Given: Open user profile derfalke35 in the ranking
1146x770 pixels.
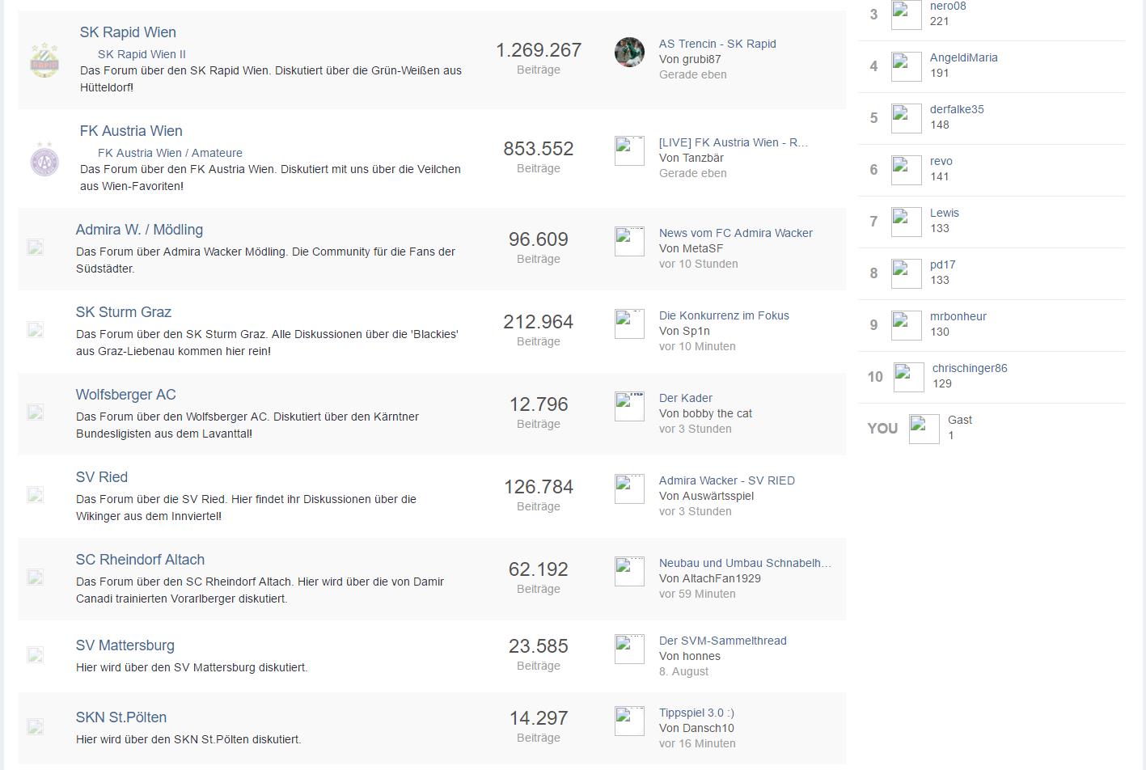Looking at the screenshot, I should click(x=957, y=109).
